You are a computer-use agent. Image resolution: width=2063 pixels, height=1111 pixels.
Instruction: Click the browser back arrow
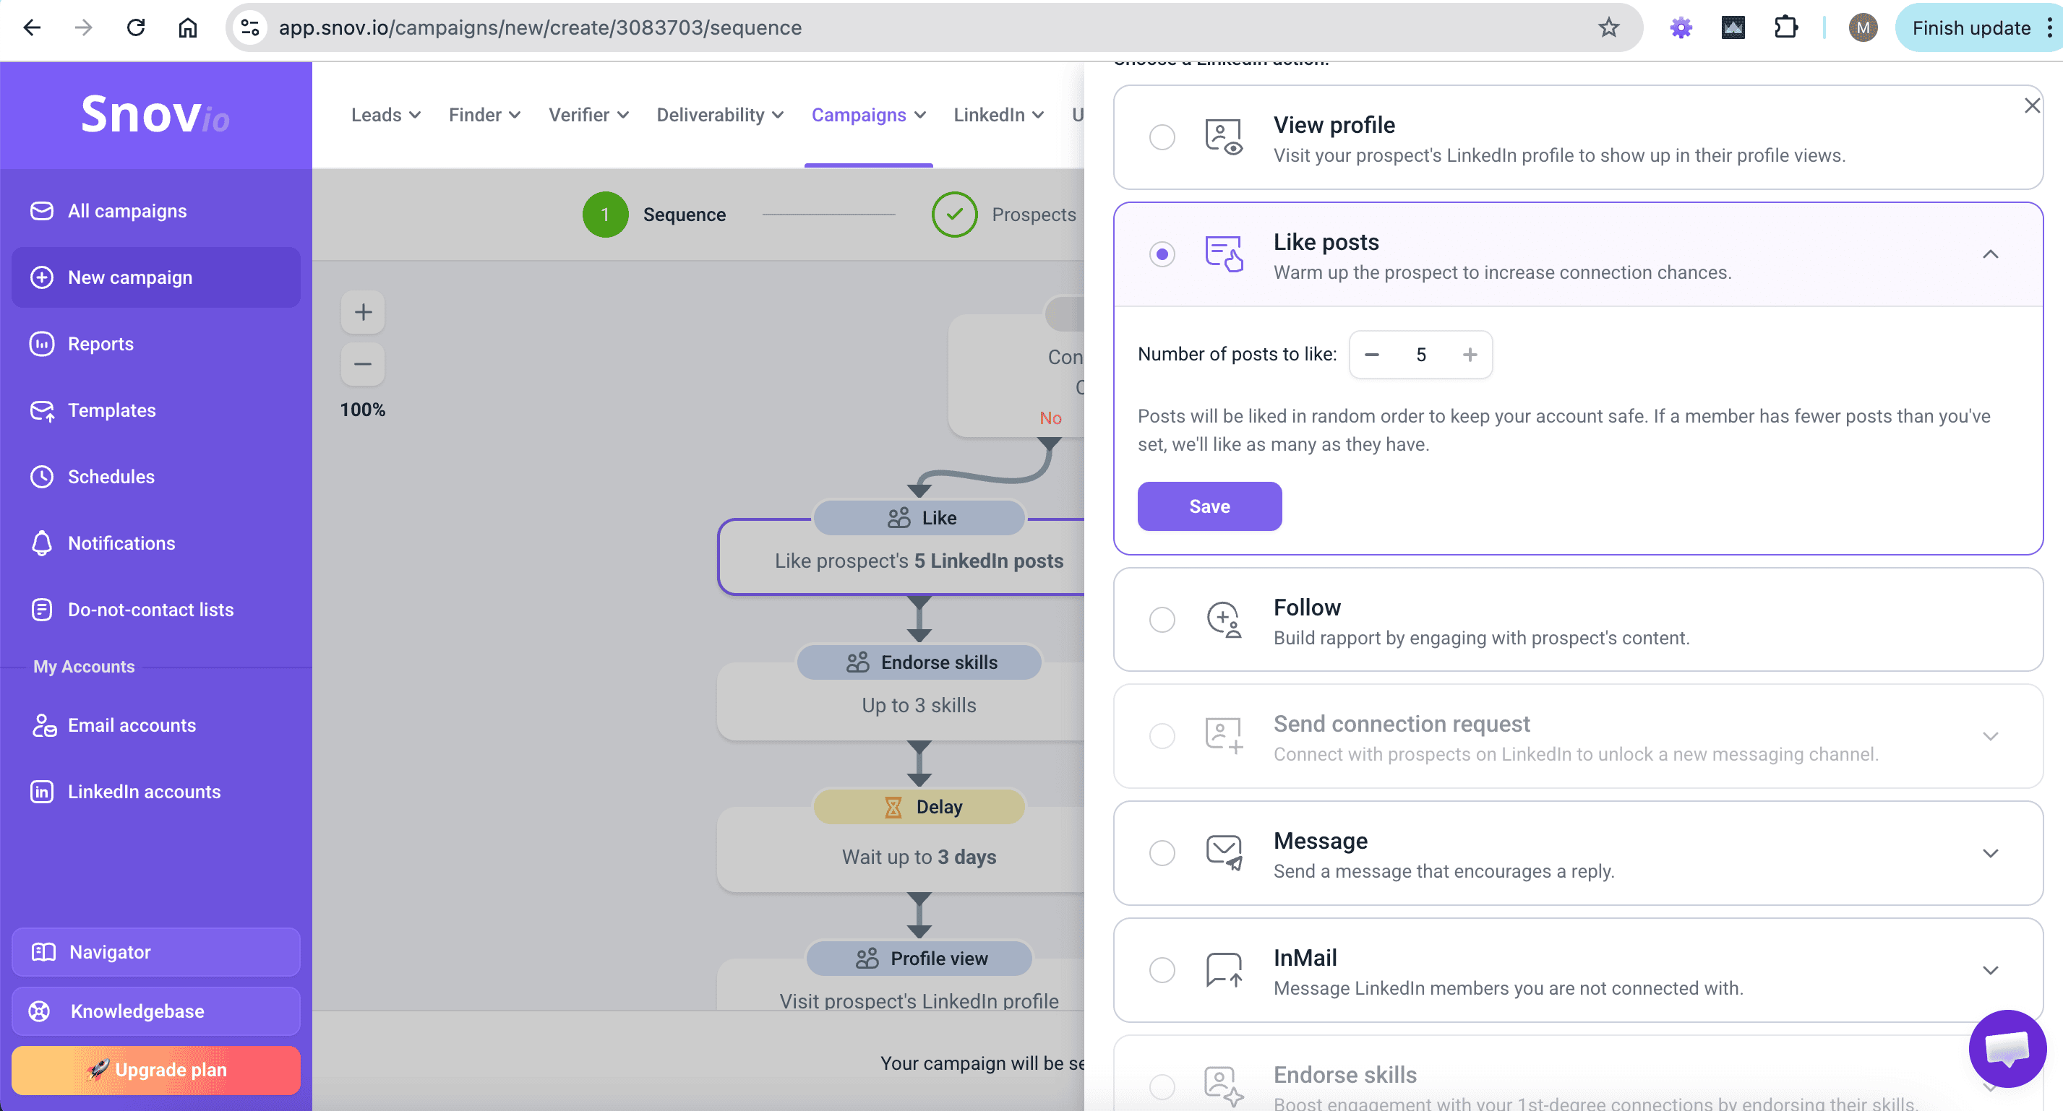[x=32, y=28]
